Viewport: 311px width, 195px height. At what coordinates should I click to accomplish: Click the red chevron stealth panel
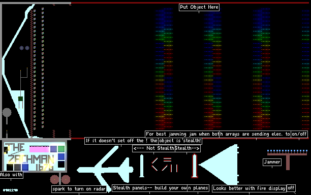click(x=154, y=164)
